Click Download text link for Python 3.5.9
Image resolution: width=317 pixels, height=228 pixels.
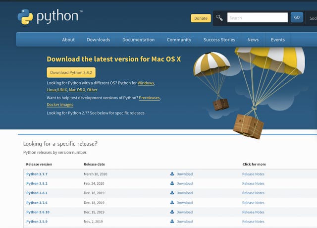[x=185, y=222]
